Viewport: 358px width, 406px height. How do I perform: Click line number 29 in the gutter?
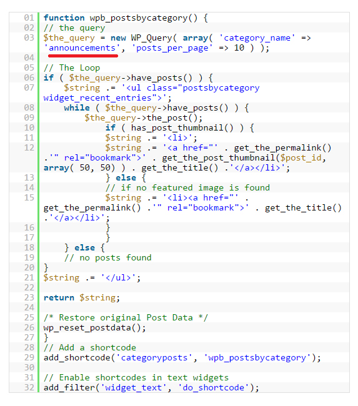coord(29,357)
